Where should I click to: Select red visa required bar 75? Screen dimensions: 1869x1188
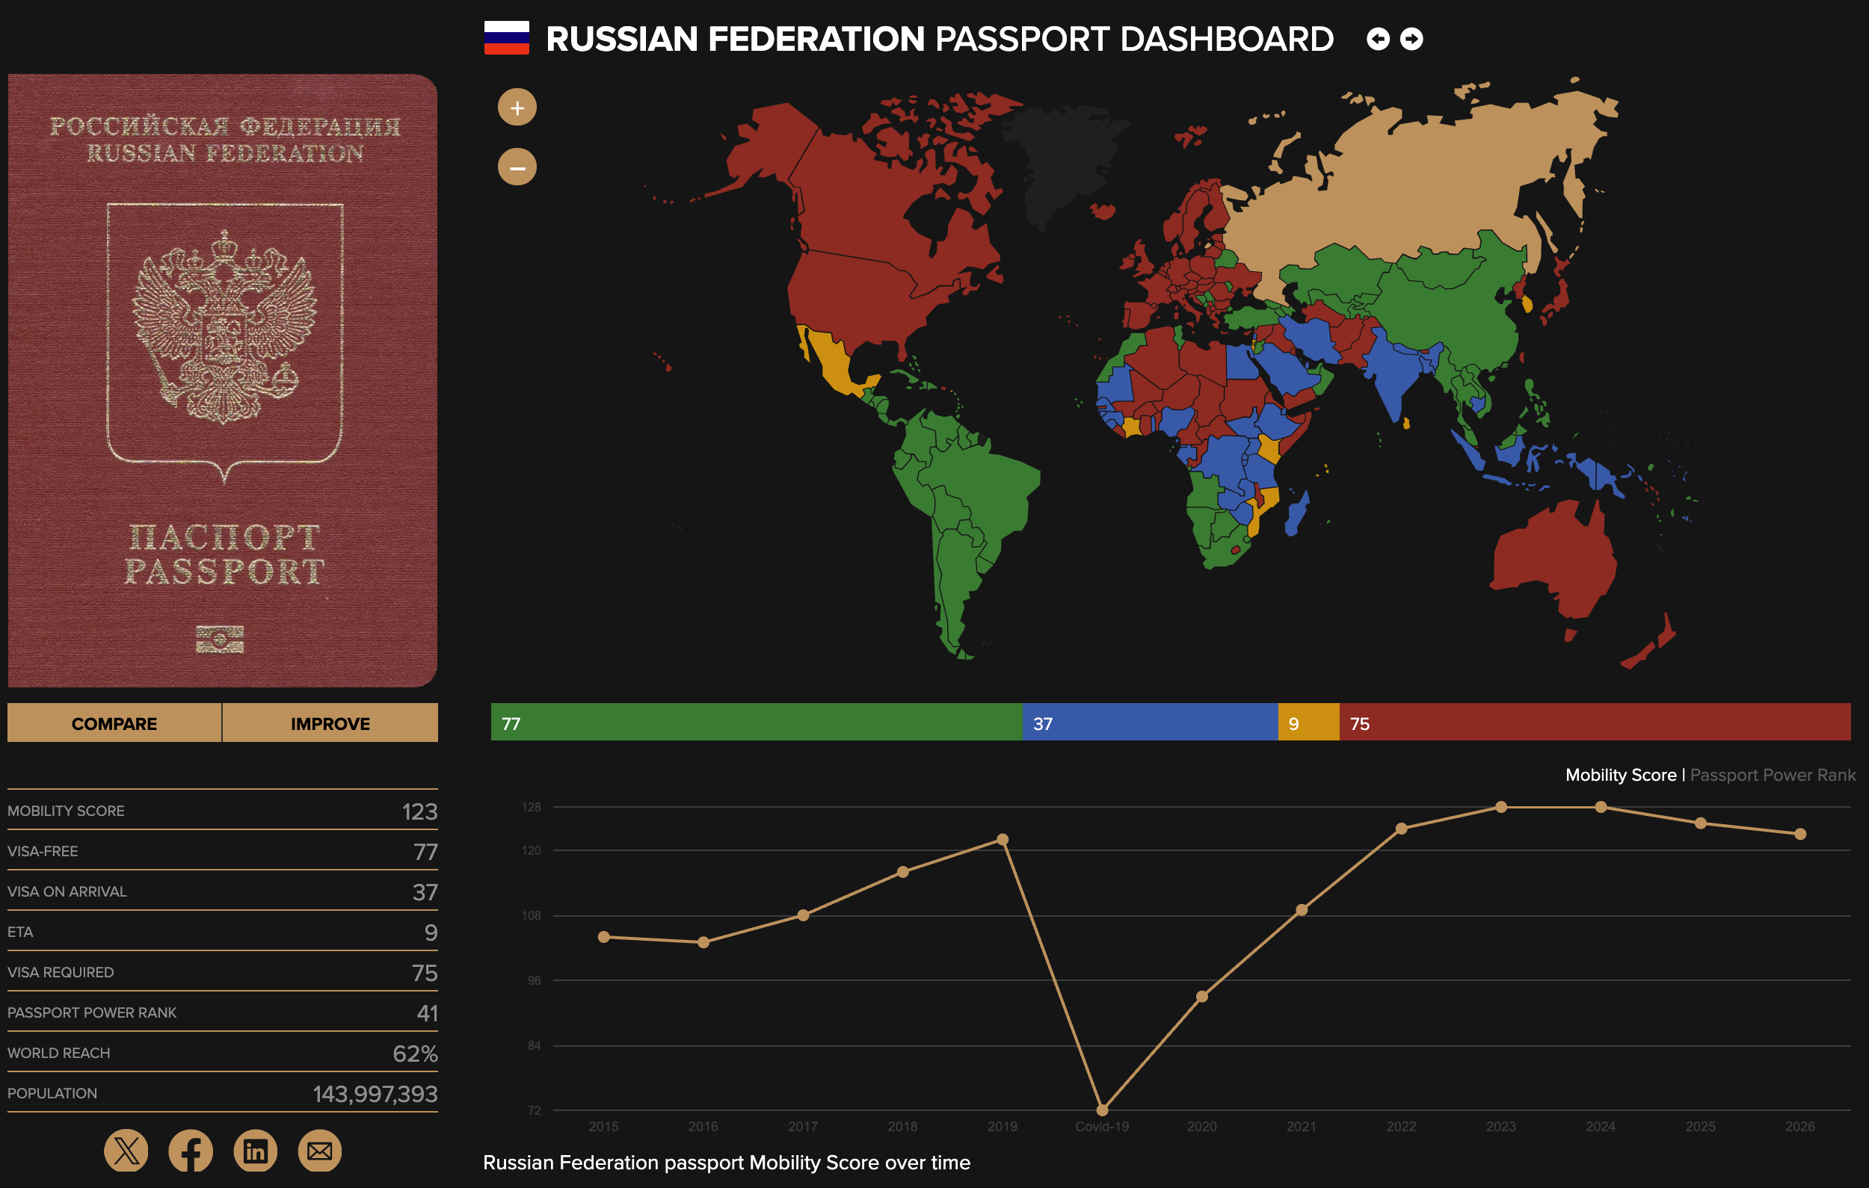(1595, 723)
